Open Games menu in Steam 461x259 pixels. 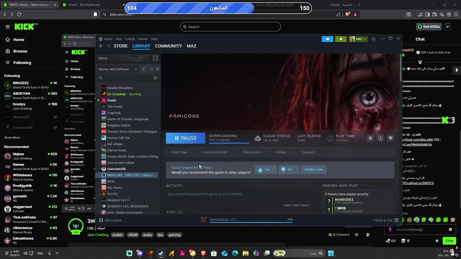[x=143, y=39]
